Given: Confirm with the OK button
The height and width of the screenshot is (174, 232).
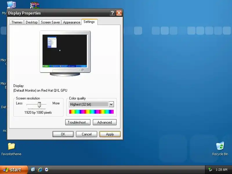Looking at the screenshot, I should pyautogui.click(x=63, y=134).
